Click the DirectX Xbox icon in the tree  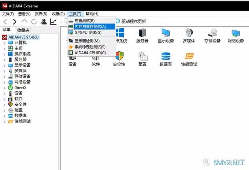click(10, 88)
